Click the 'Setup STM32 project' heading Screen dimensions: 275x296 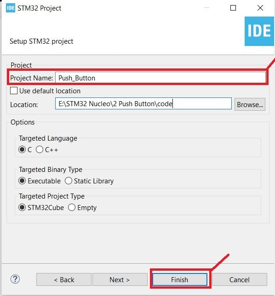tap(41, 41)
